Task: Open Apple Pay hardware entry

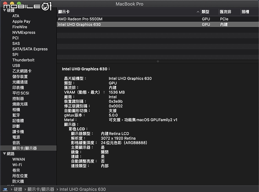Action: coord(21,21)
